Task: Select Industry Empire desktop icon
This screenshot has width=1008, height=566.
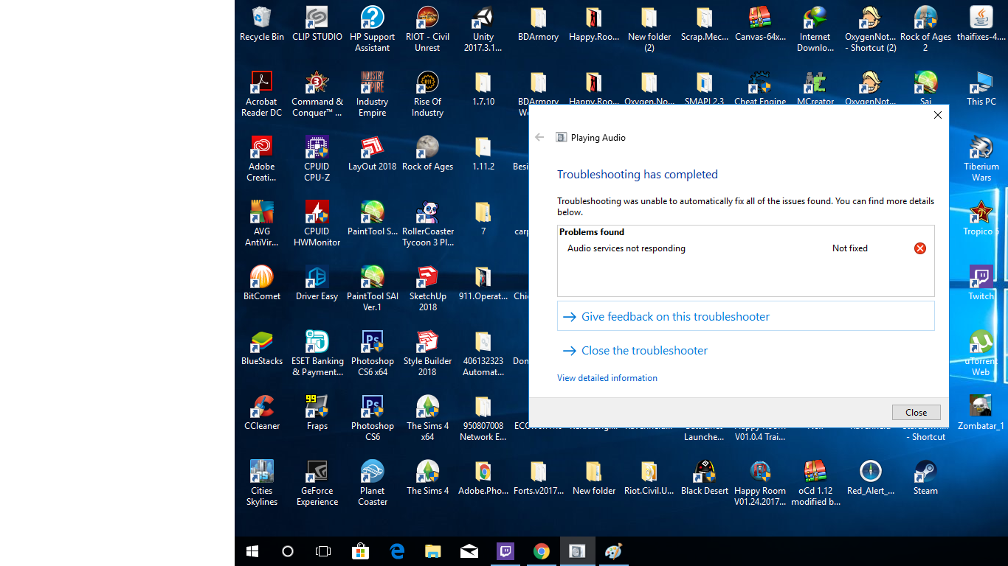Action: [x=372, y=94]
